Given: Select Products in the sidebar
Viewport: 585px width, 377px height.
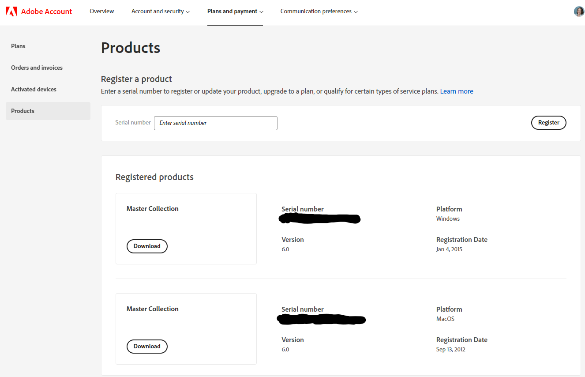Looking at the screenshot, I should point(48,111).
